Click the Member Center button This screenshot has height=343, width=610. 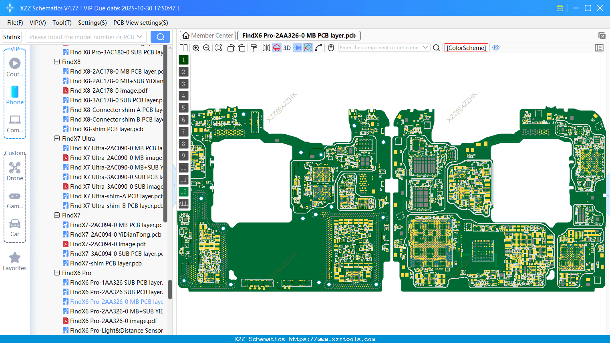point(207,35)
